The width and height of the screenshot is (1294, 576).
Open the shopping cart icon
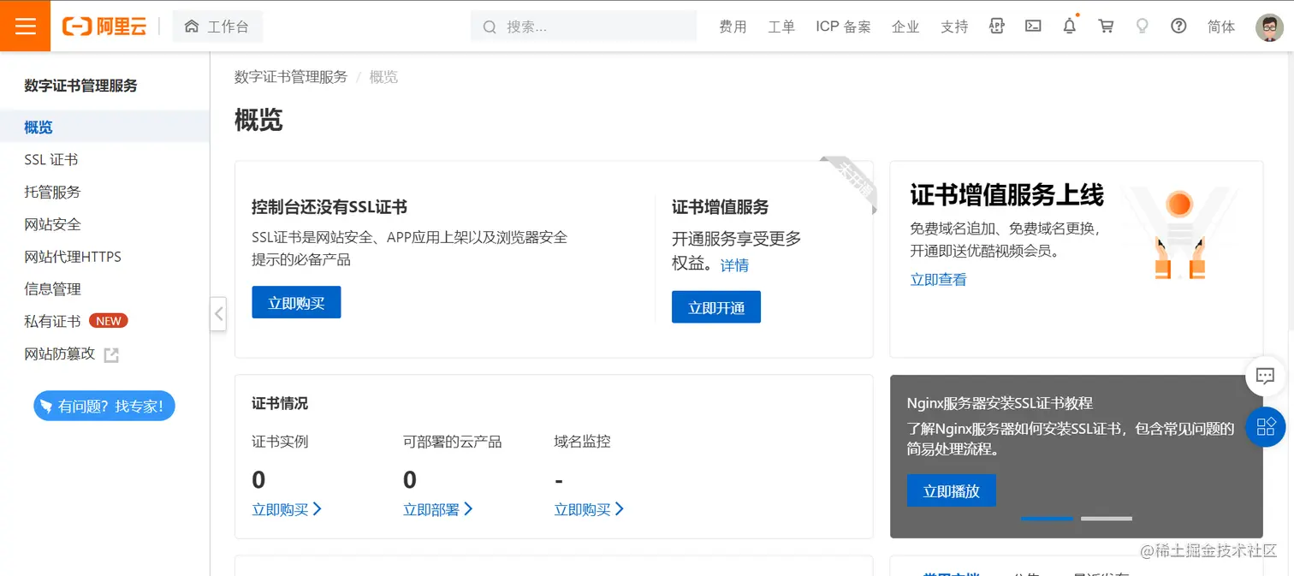[x=1106, y=26]
